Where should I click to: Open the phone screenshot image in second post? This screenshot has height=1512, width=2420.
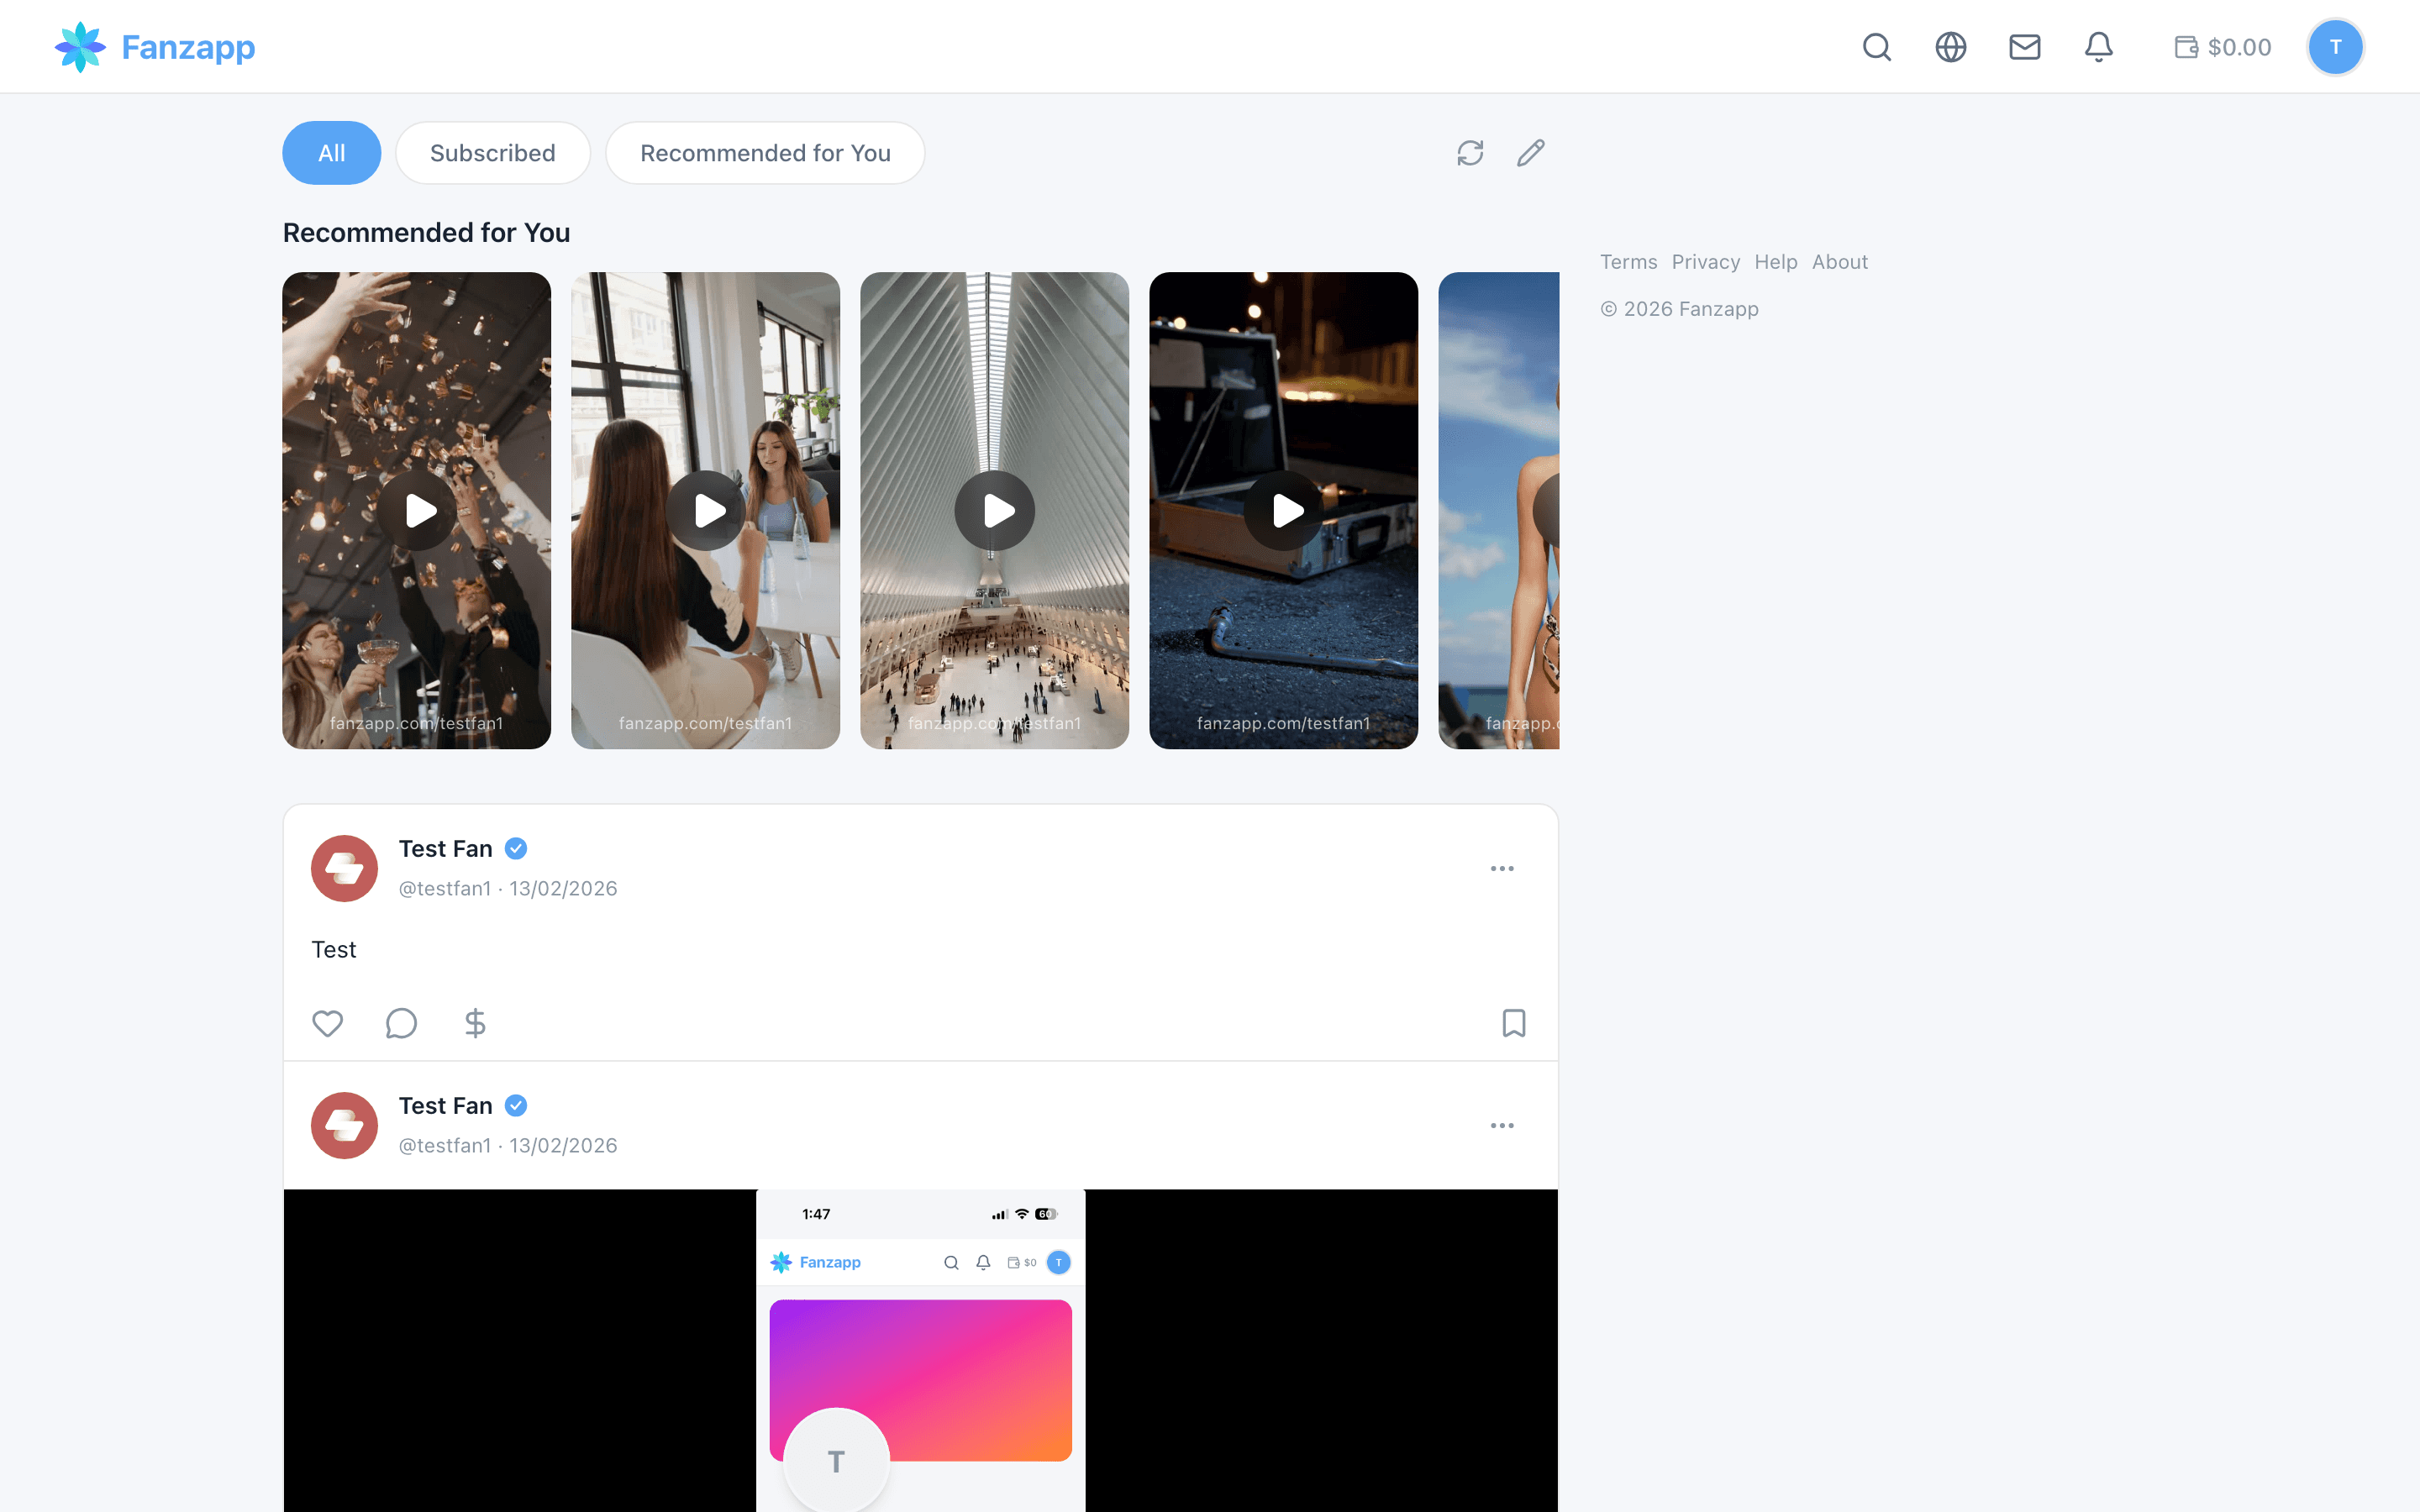[921, 1350]
